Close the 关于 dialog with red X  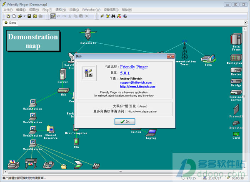click(x=170, y=56)
